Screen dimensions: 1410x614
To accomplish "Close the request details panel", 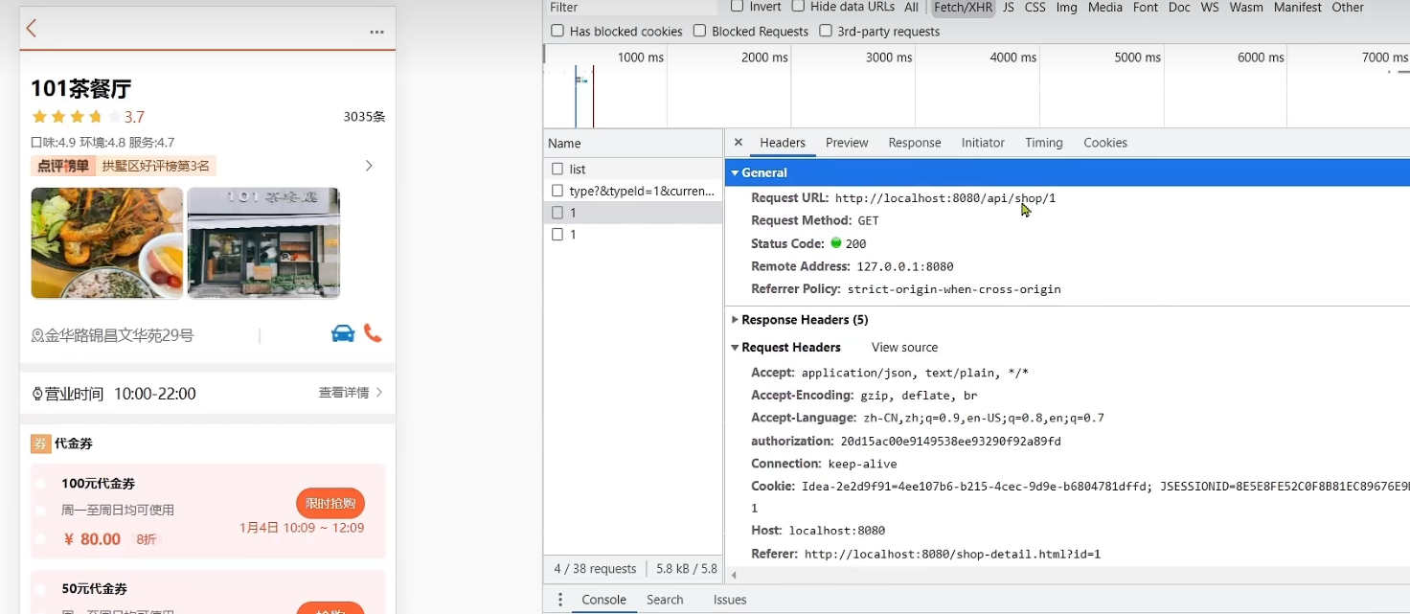I will pos(738,143).
